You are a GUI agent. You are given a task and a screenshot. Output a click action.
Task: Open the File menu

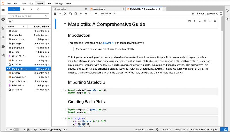point(9,3)
